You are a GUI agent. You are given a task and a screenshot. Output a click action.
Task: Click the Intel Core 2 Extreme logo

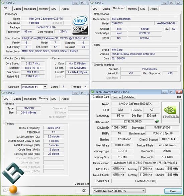click(80, 25)
